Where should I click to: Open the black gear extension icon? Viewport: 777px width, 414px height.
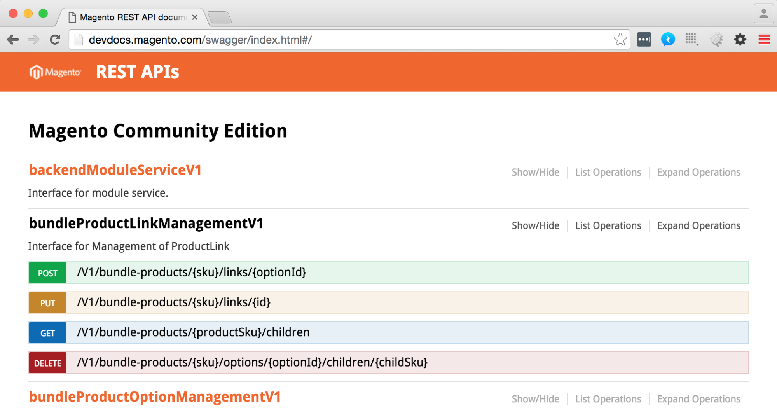[x=740, y=39]
